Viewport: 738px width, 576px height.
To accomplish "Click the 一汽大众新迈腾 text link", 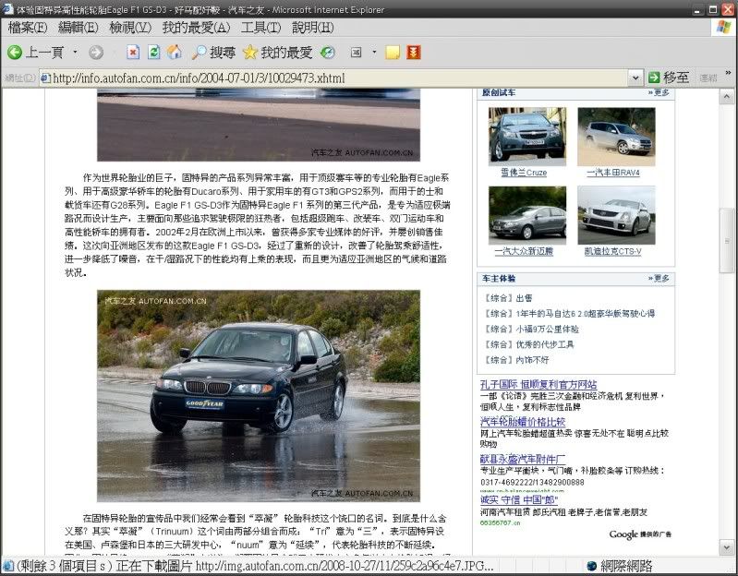I will 524,251.
